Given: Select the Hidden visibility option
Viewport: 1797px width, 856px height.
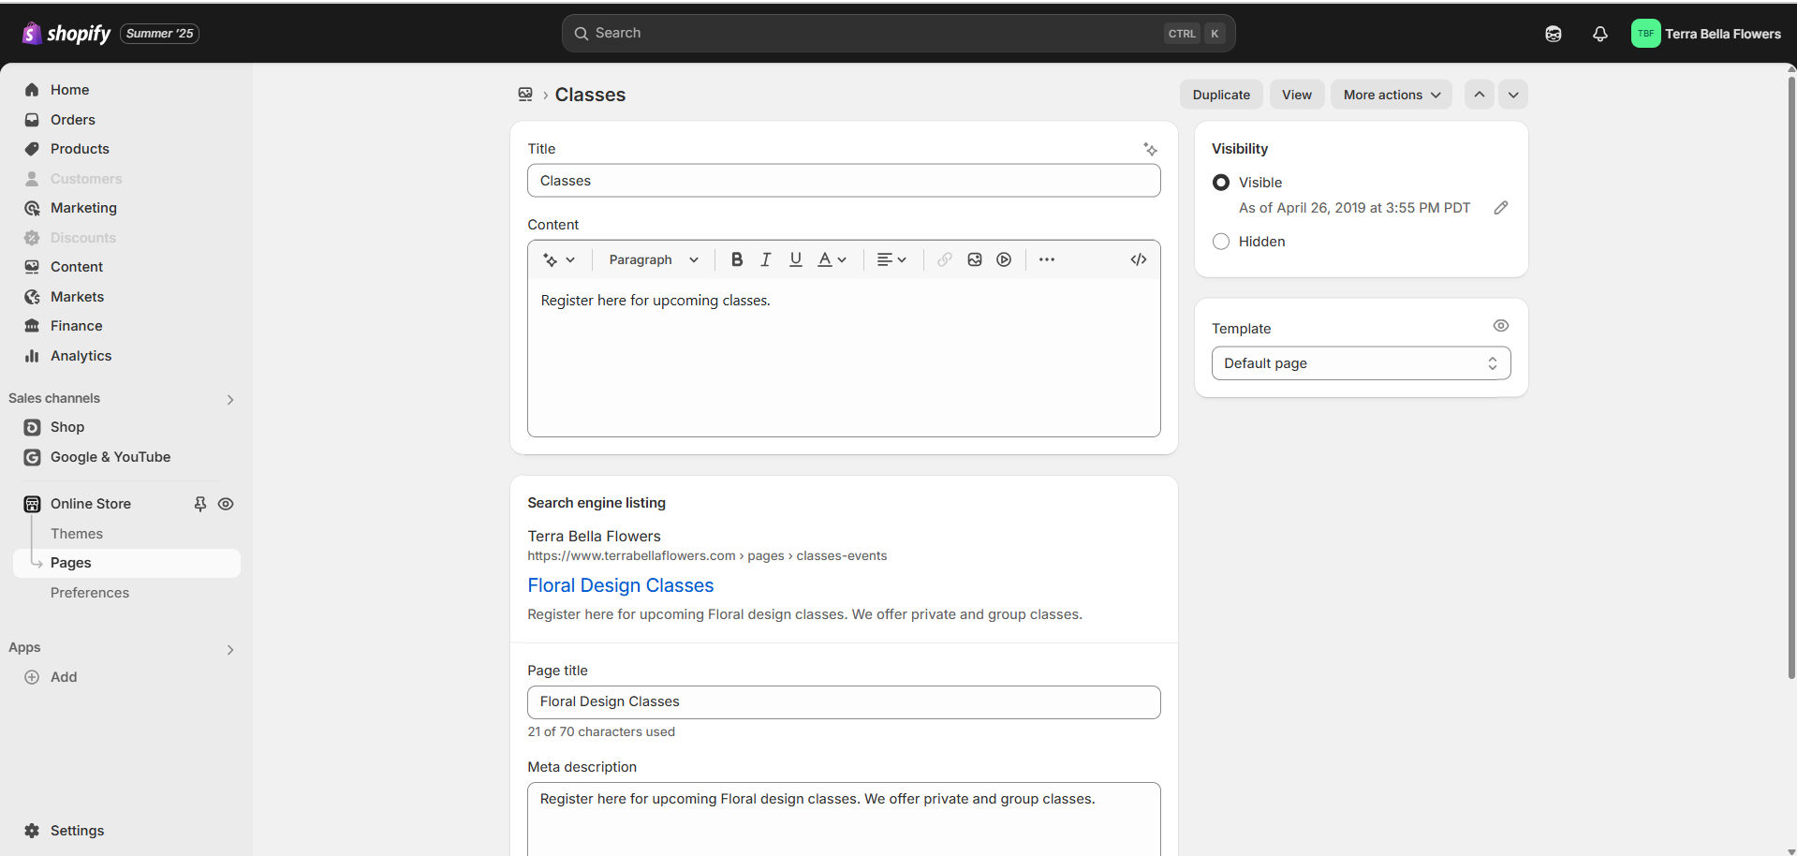Looking at the screenshot, I should point(1221,242).
